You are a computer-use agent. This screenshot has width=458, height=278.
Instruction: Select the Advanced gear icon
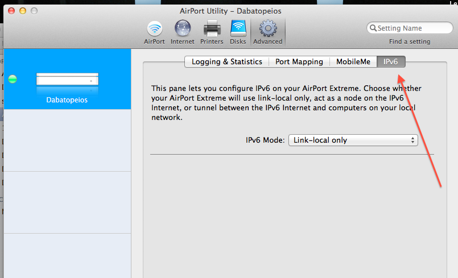[268, 32]
